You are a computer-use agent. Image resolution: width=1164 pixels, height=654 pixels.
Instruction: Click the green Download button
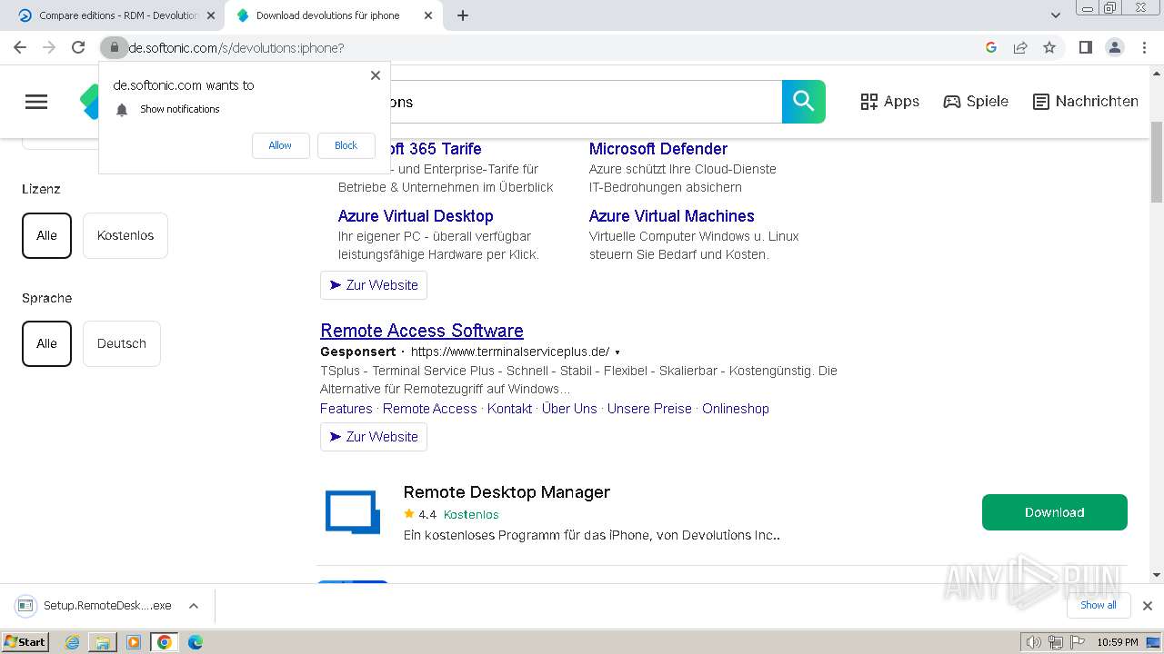tap(1055, 512)
